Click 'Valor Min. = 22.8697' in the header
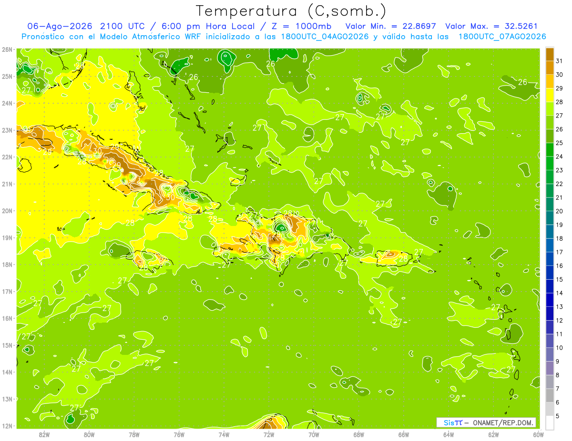Screen dimensions: 572x441 coord(390,26)
